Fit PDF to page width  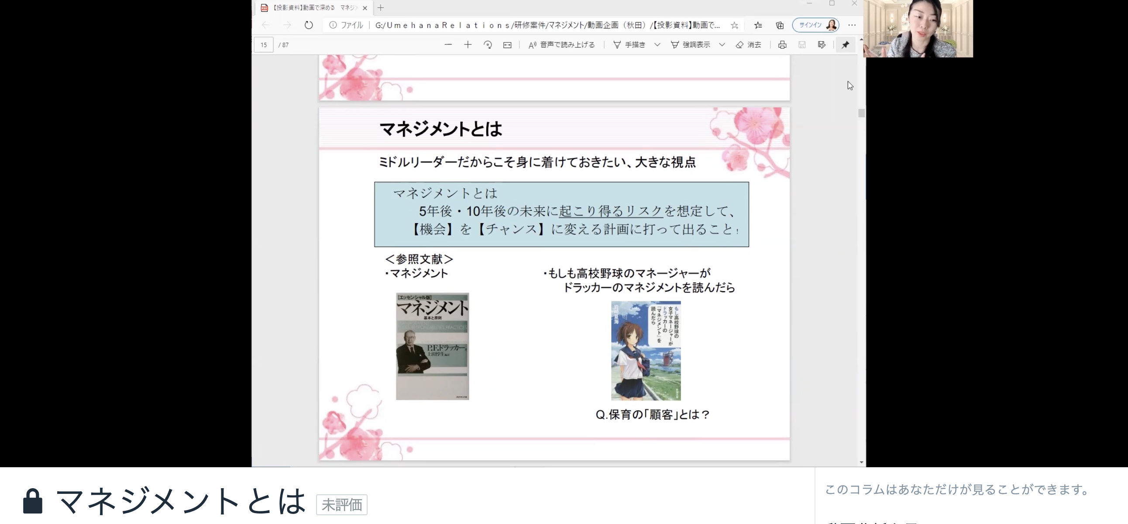507,45
